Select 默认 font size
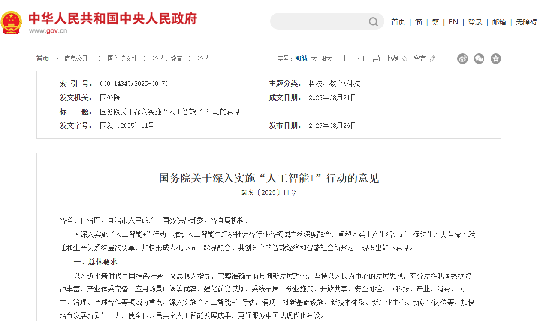The image size is (543, 321). (302, 59)
